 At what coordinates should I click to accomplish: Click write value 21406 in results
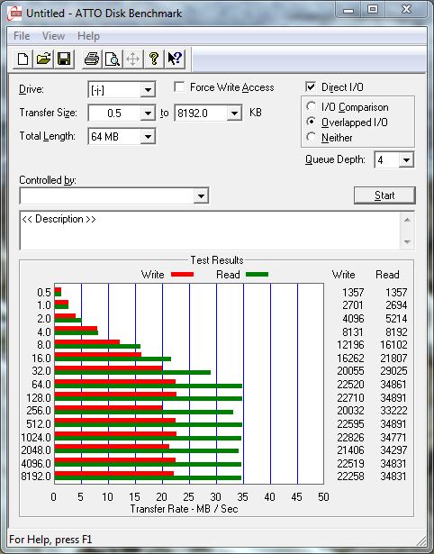point(350,450)
